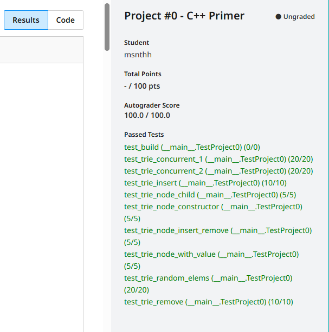View the test_trie_insert test result
Screen dimensions: 329x332
coord(205,183)
